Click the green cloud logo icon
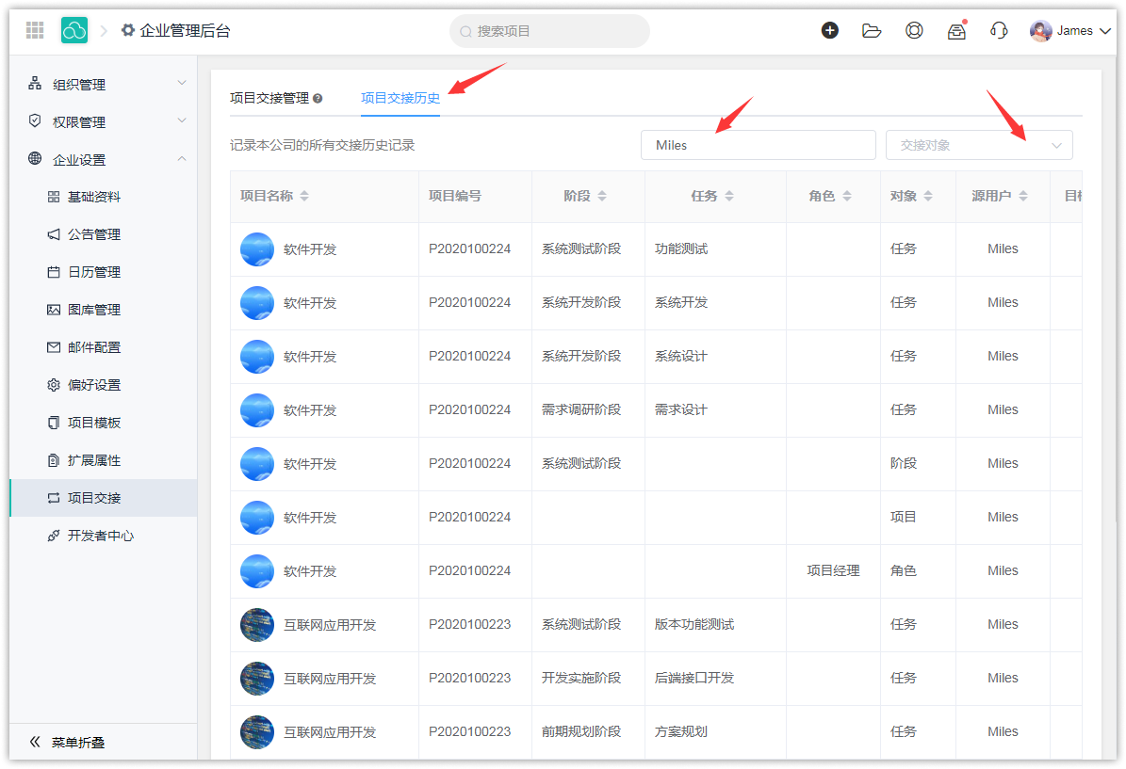Viewport: 1126px width, 769px height. [74, 30]
